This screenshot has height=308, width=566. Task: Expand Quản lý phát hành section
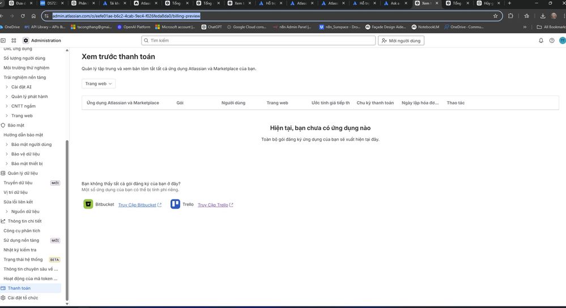6,97
